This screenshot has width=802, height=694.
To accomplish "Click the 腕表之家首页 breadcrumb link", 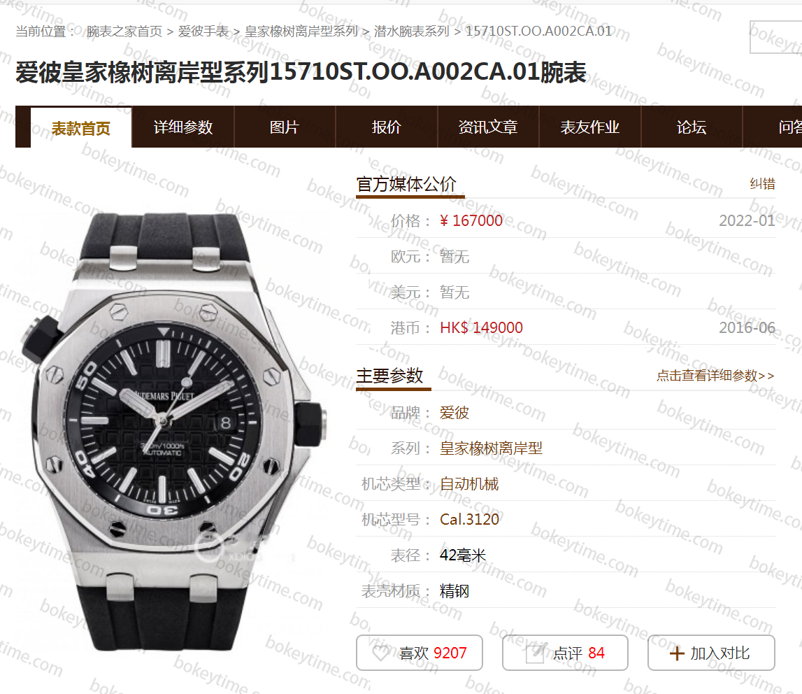I will click(x=124, y=31).
